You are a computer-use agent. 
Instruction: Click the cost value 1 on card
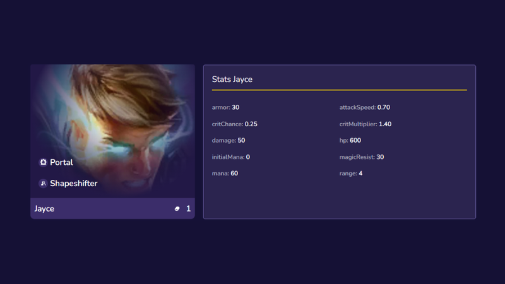tap(188, 209)
